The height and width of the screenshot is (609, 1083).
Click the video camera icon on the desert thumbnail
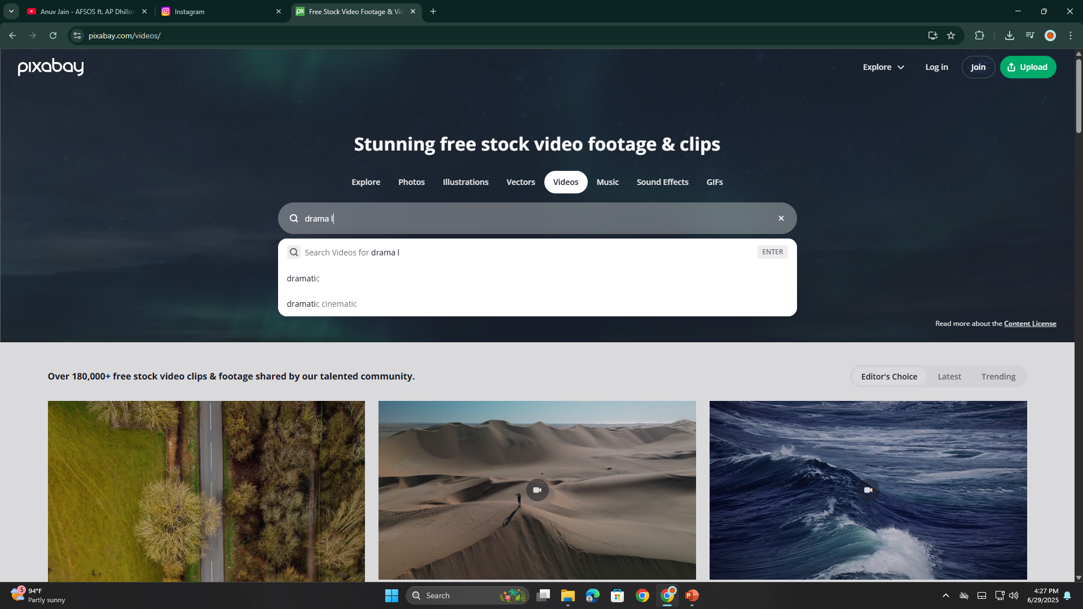pos(537,490)
